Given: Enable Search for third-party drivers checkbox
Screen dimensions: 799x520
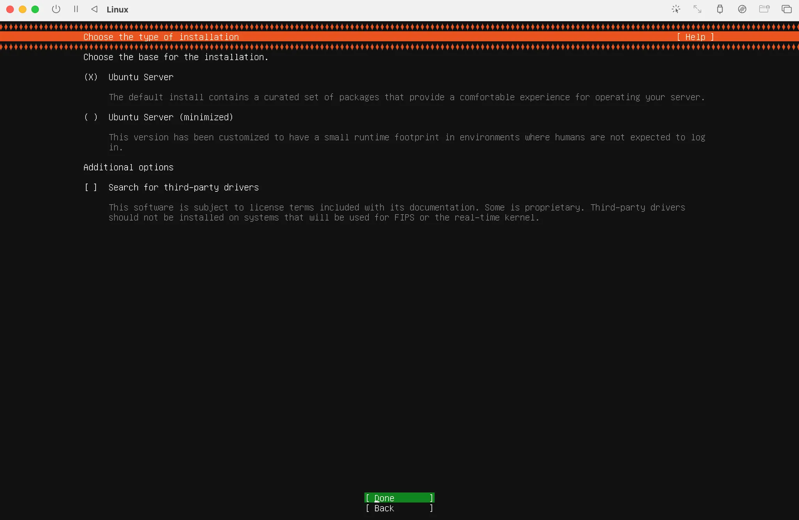Looking at the screenshot, I should click(x=91, y=187).
